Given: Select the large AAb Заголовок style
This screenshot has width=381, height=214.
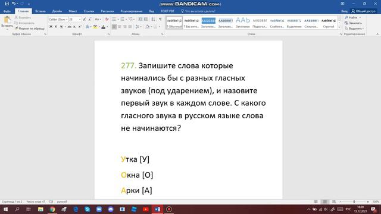Looking at the screenshot, I should 243,23.
